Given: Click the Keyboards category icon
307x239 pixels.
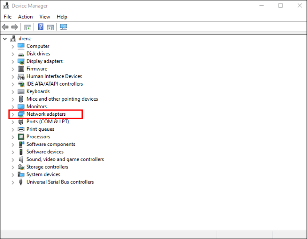Looking at the screenshot, I should 21,91.
